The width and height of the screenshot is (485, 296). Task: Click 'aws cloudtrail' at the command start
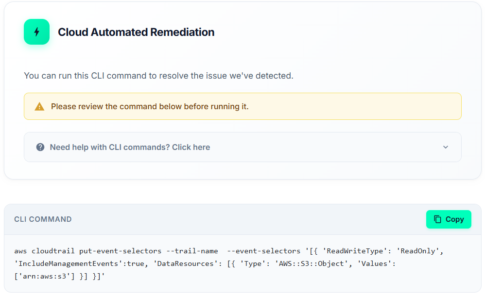45,251
